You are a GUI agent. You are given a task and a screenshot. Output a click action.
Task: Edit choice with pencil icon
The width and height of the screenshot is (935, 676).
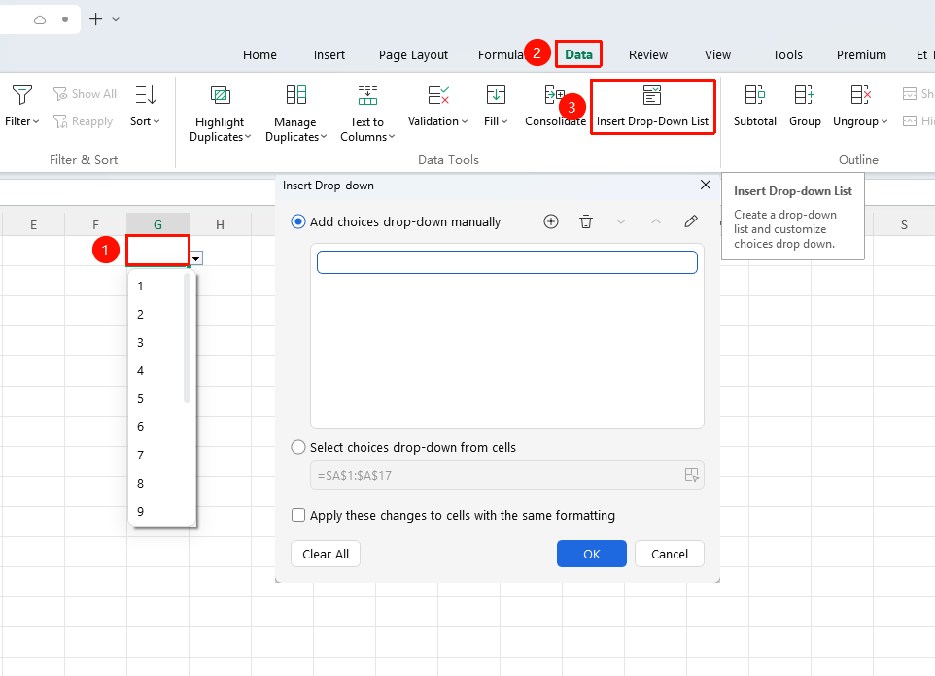(691, 221)
